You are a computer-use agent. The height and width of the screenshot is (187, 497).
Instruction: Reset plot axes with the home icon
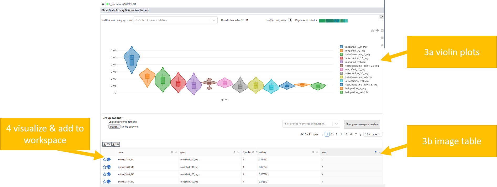[x=382, y=45]
